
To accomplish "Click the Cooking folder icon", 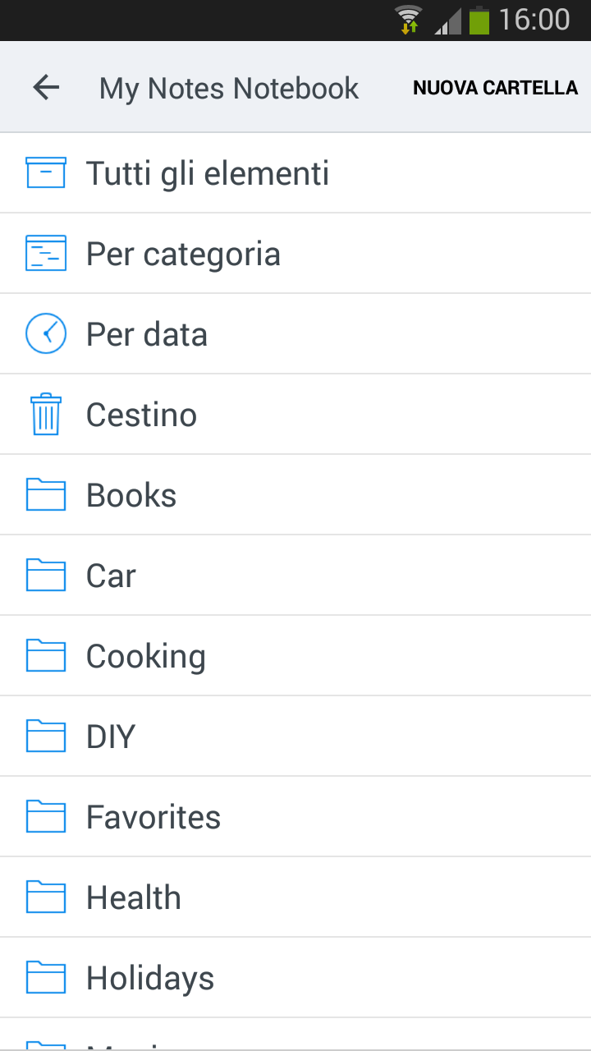I will (x=46, y=656).
